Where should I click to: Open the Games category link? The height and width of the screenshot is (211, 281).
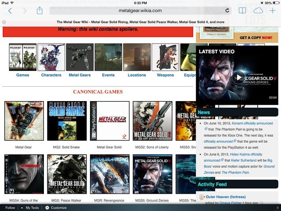click(22, 75)
